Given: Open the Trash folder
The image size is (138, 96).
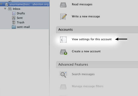Looking at the screenshot, I should click(x=21, y=22).
